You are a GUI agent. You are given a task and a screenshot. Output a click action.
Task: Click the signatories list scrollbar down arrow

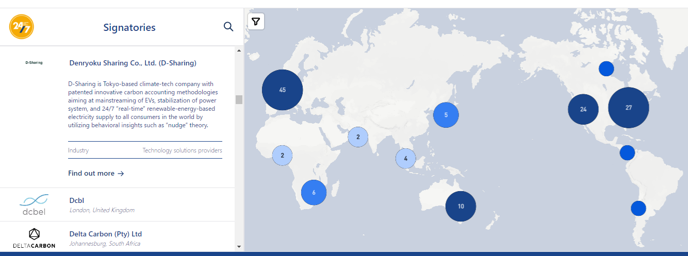tap(239, 247)
